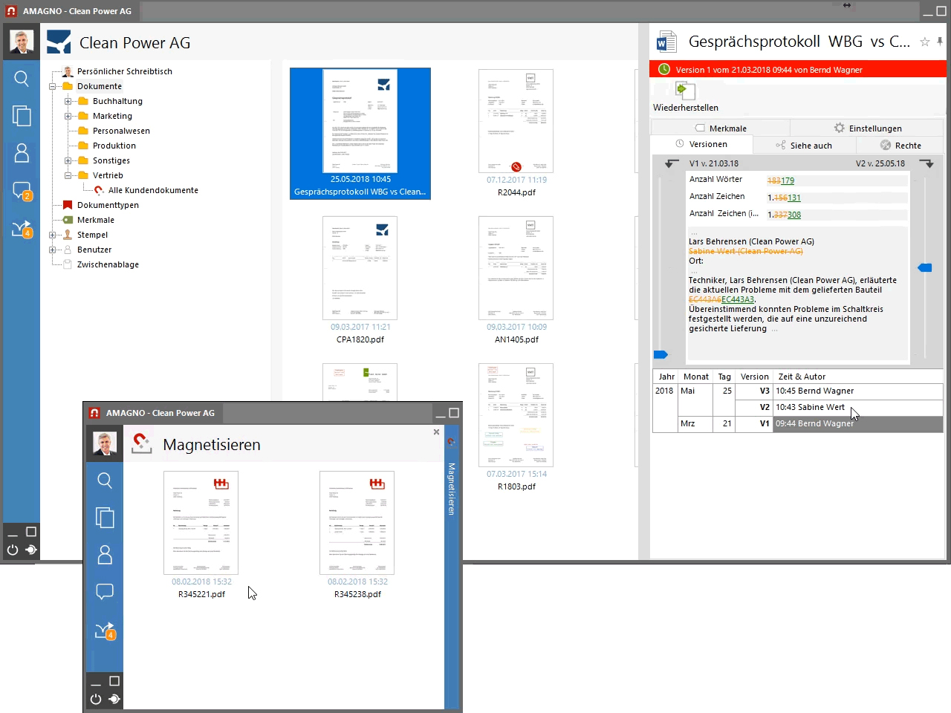Open chat icon in Magnetisieren window

coord(105,592)
